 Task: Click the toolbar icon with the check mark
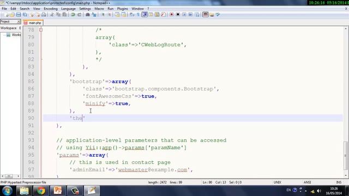click(218, 15)
